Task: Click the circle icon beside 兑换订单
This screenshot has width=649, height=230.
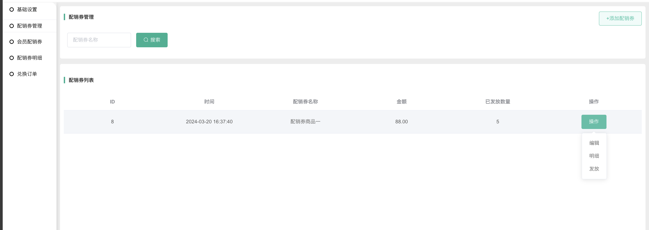Action: 12,74
